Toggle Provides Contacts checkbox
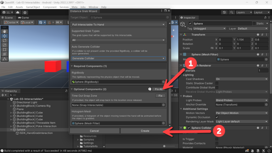Image resolution: width=272 pixels, height=153 pixels. (217, 143)
